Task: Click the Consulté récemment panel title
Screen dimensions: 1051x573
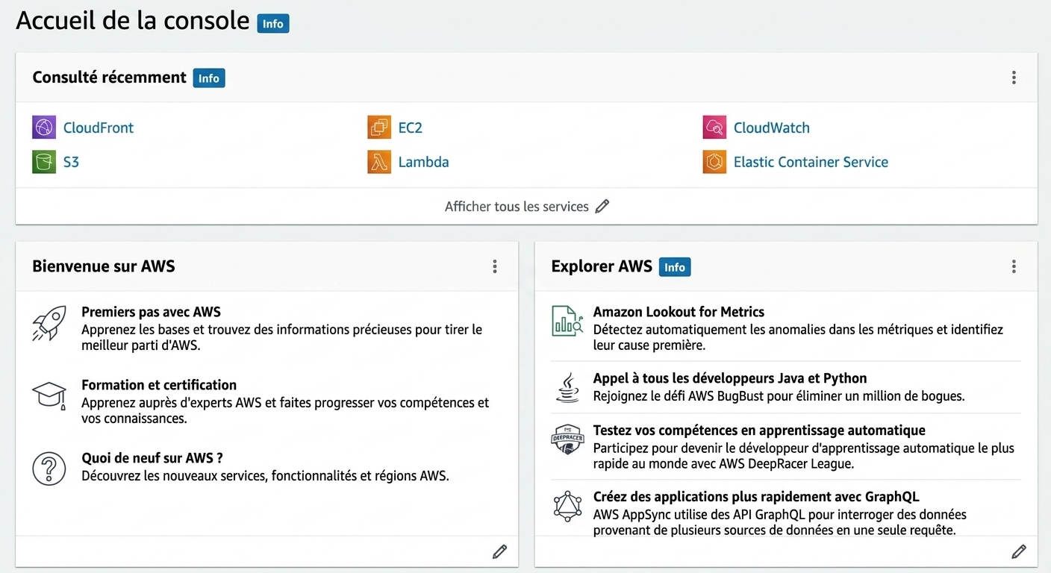Action: tap(110, 78)
